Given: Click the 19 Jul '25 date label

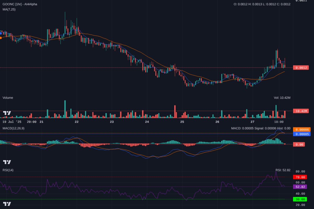Looking at the screenshot, I should 12,122.
